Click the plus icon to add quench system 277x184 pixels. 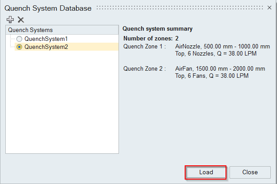click(x=10, y=20)
